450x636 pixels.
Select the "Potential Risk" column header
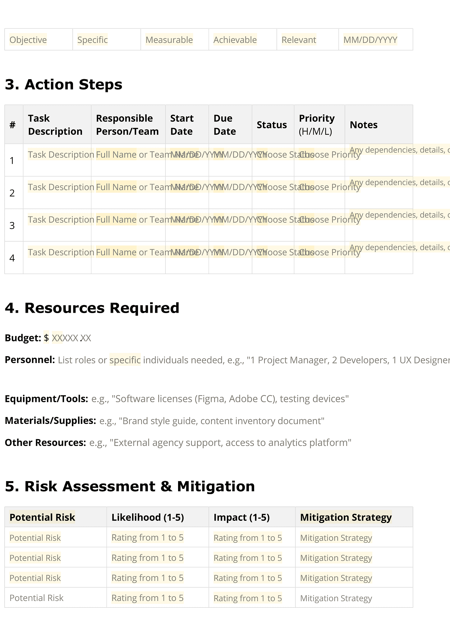click(42, 517)
